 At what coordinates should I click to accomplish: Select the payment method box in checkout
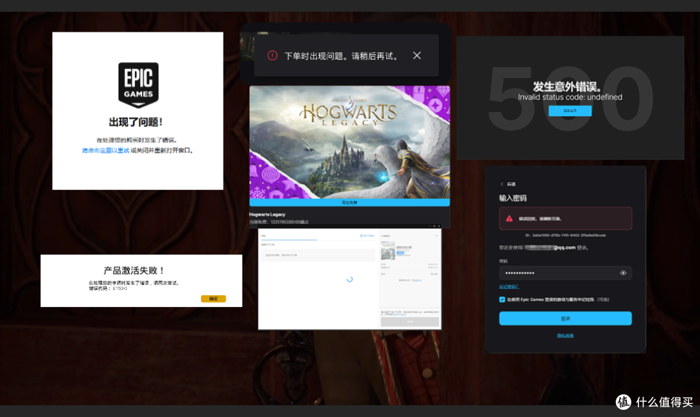pos(318,255)
